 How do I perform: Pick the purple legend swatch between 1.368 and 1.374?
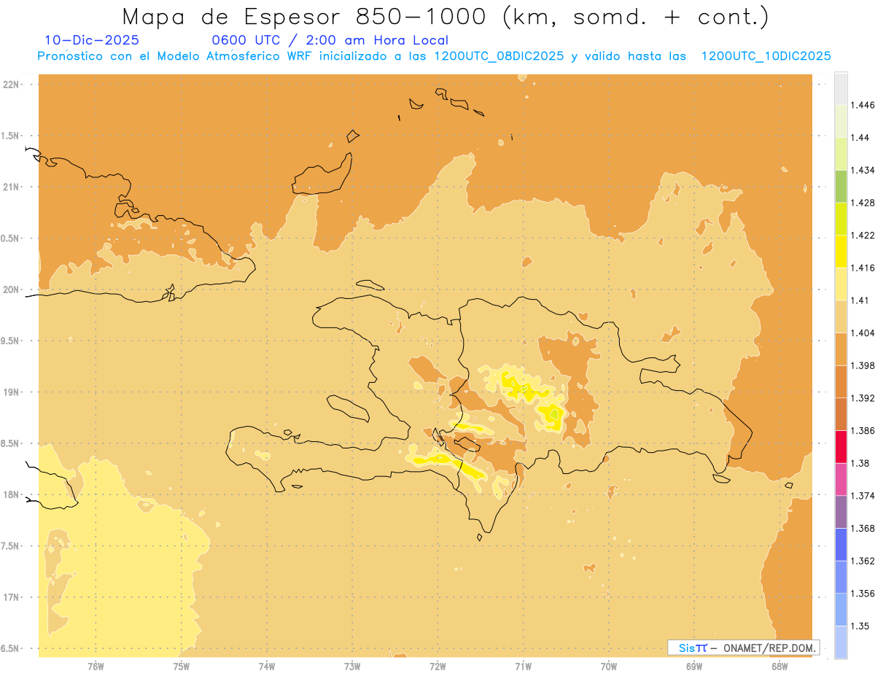tap(841, 512)
